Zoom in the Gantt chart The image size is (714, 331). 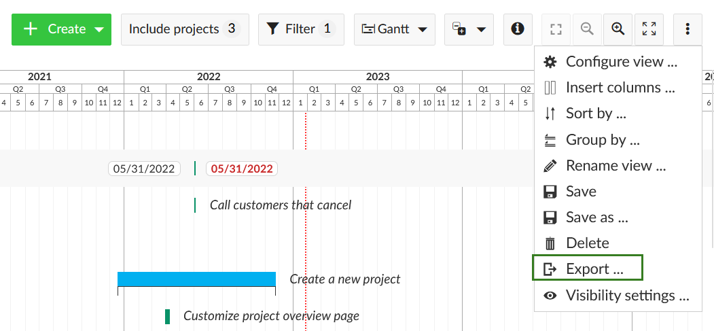[x=618, y=29]
